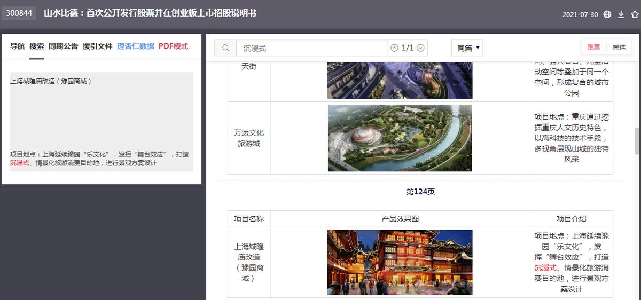Click the globe icon in header

(x=607, y=14)
